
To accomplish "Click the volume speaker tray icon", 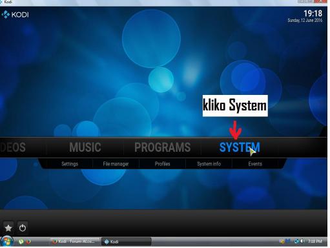I will click(302, 241).
